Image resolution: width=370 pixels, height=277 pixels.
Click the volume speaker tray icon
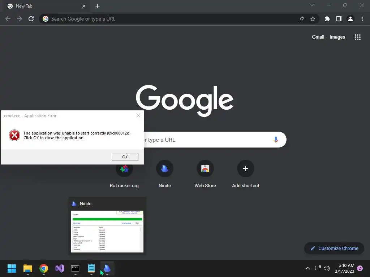327,268
